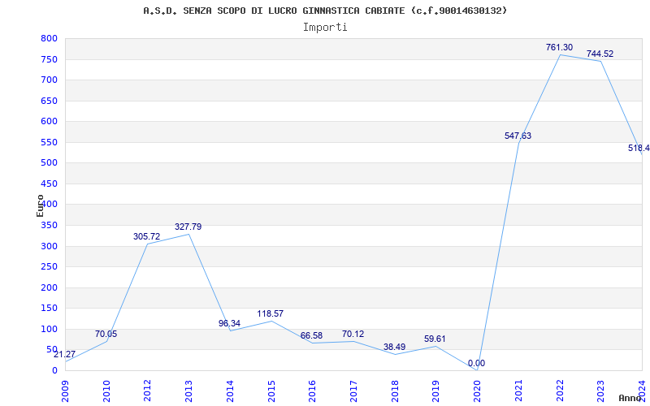Click the x-axis year 2014

(x=230, y=391)
